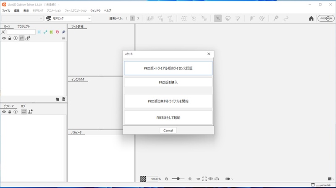
Task: Open the ウィンドウ menu
Action: point(95,11)
